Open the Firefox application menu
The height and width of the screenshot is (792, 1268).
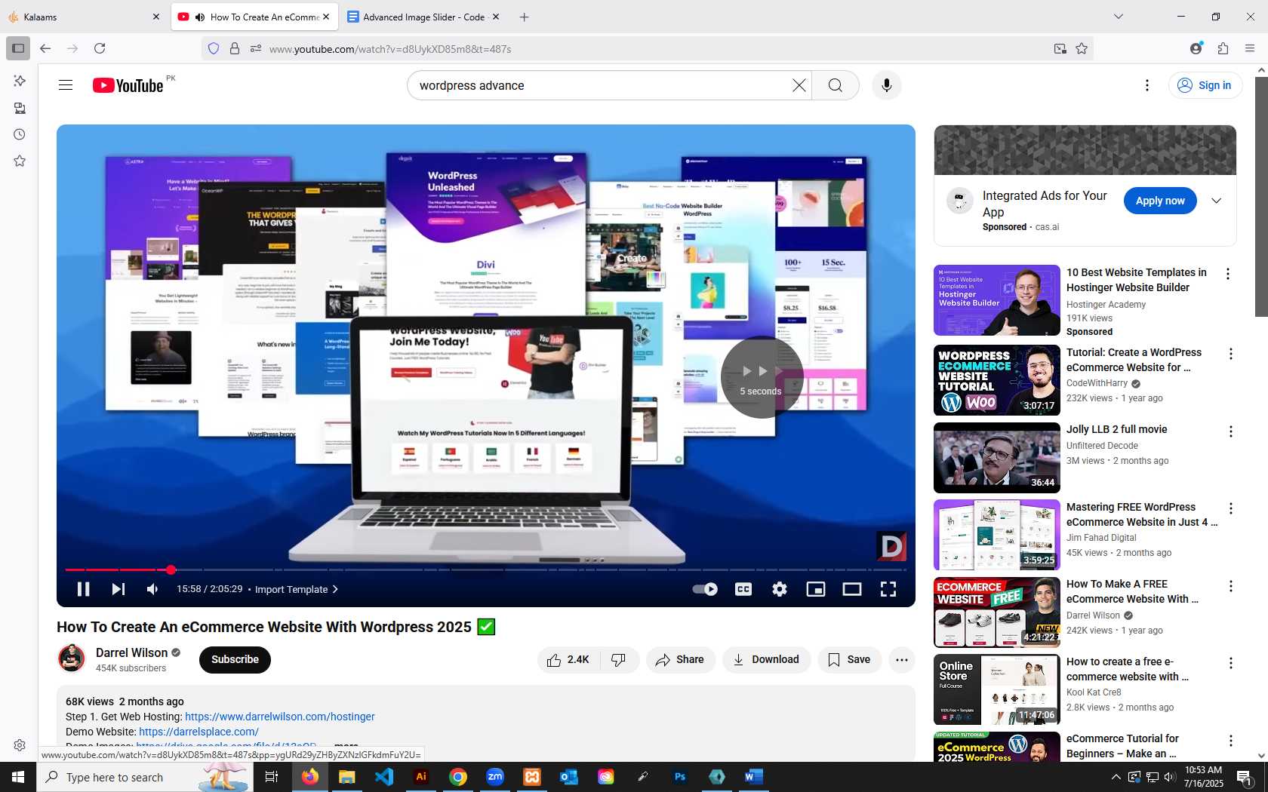[x=1250, y=48]
